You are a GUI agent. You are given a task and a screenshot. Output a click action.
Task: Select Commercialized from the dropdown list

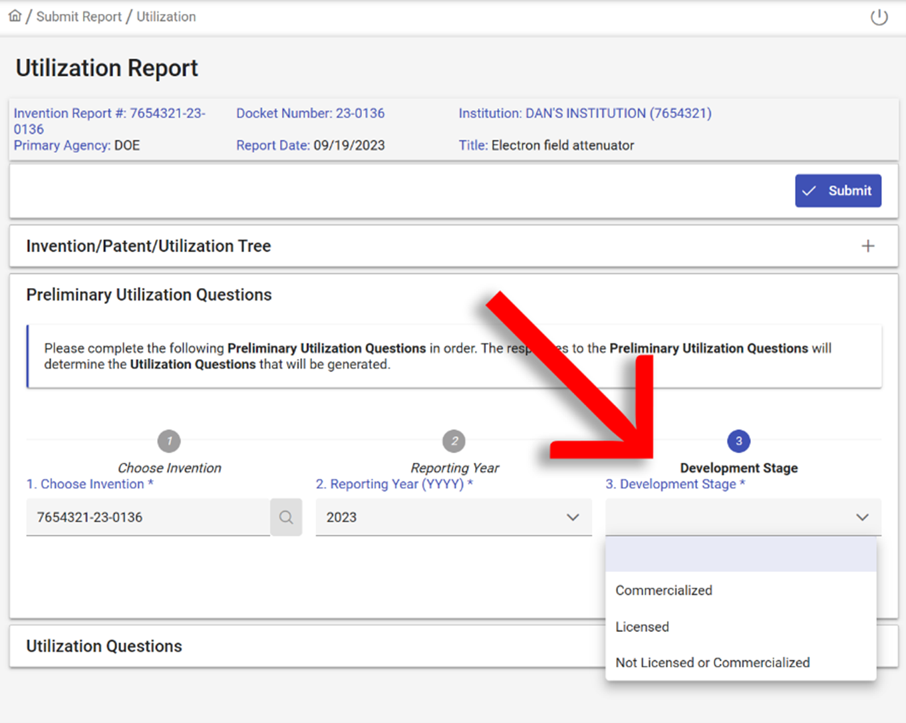pyautogui.click(x=664, y=591)
